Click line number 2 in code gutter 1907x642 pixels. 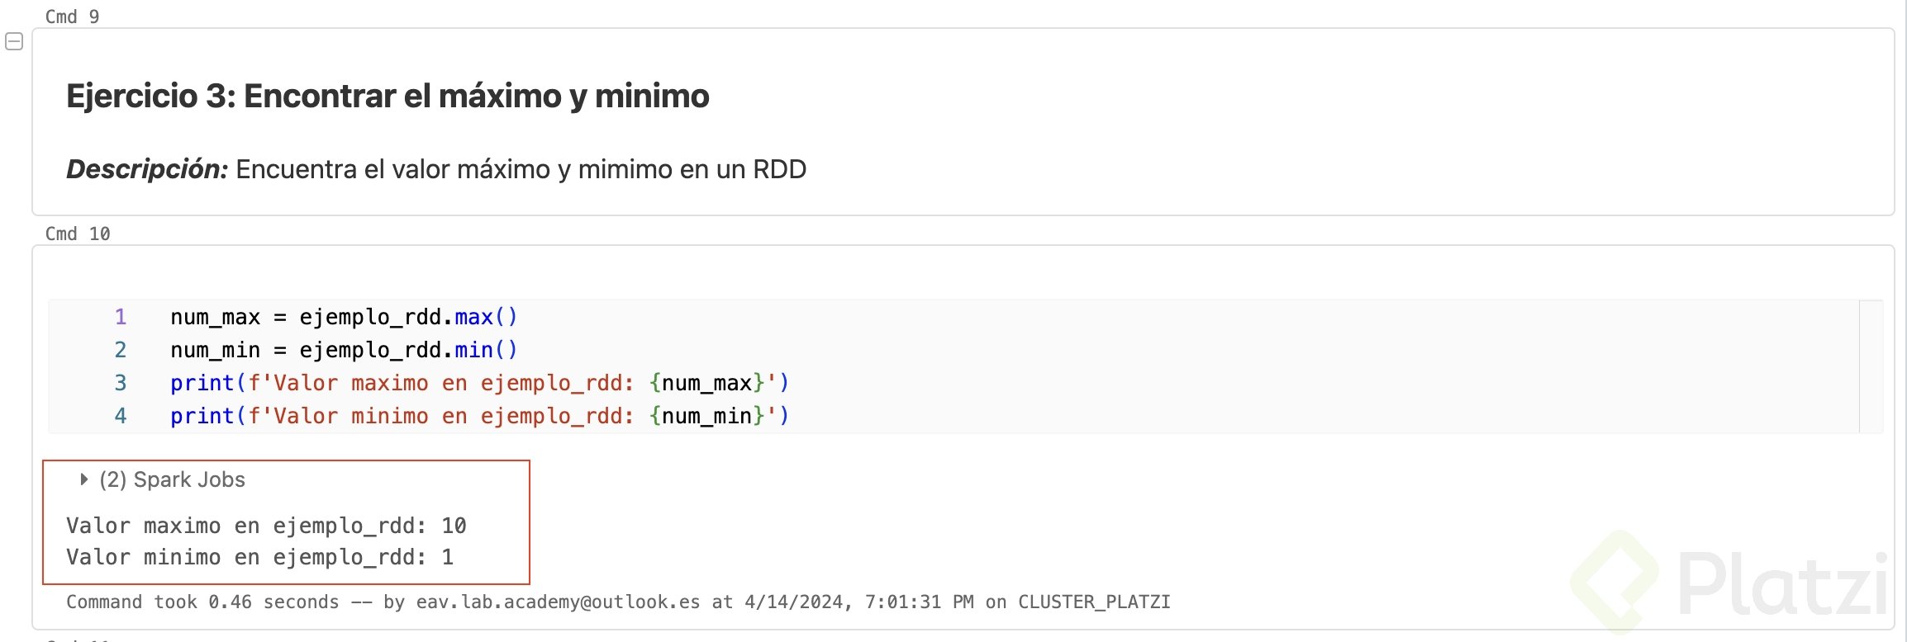[121, 350]
